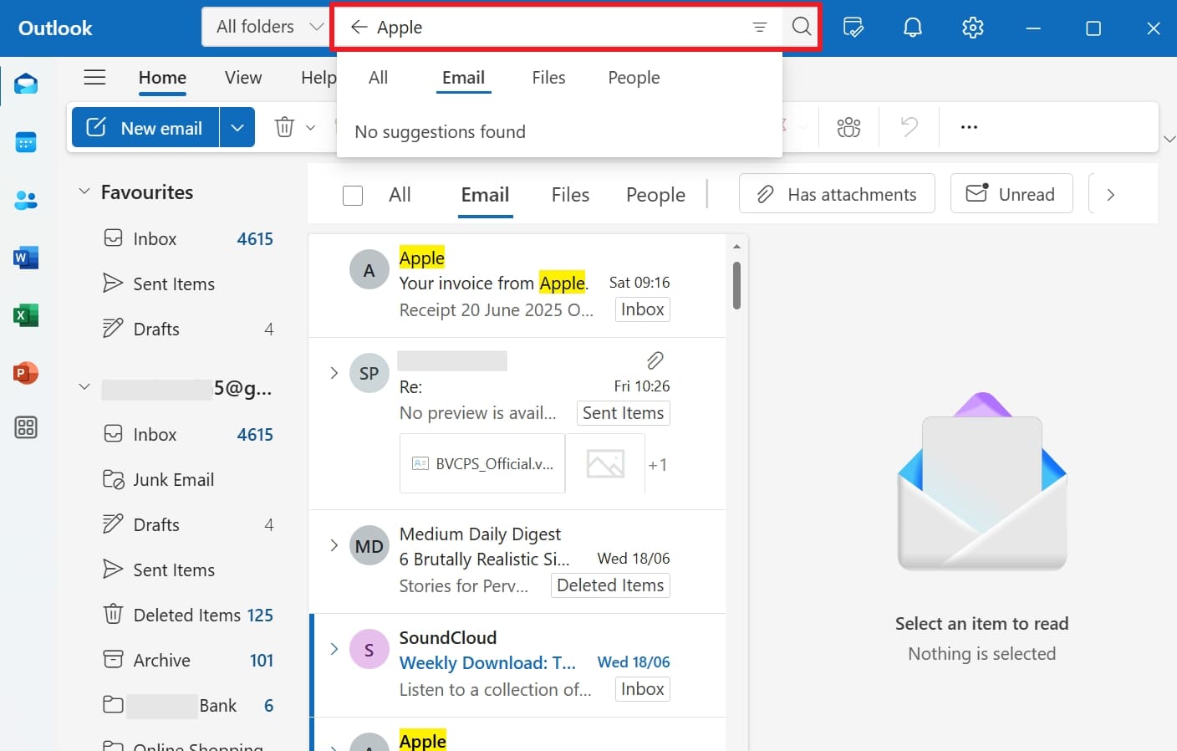Open Outlook settings gear
Image resolution: width=1177 pixels, height=751 pixels.
click(x=973, y=27)
